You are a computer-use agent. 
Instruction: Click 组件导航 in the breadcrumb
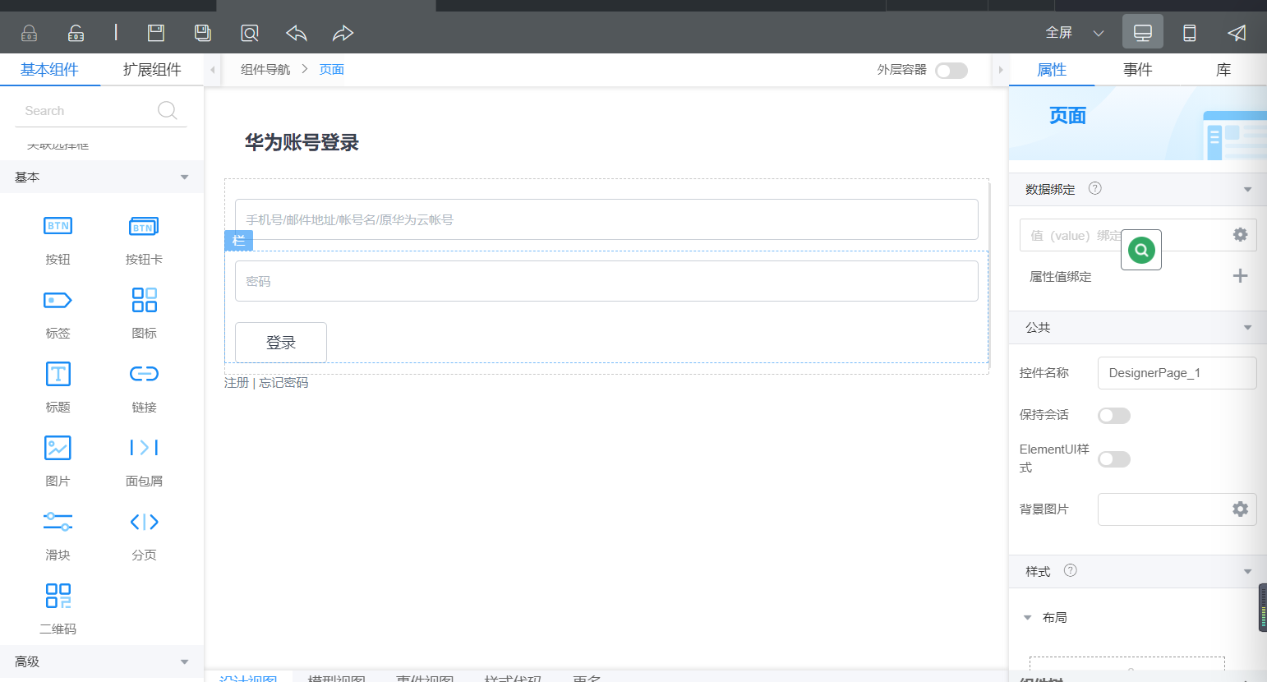click(x=265, y=70)
